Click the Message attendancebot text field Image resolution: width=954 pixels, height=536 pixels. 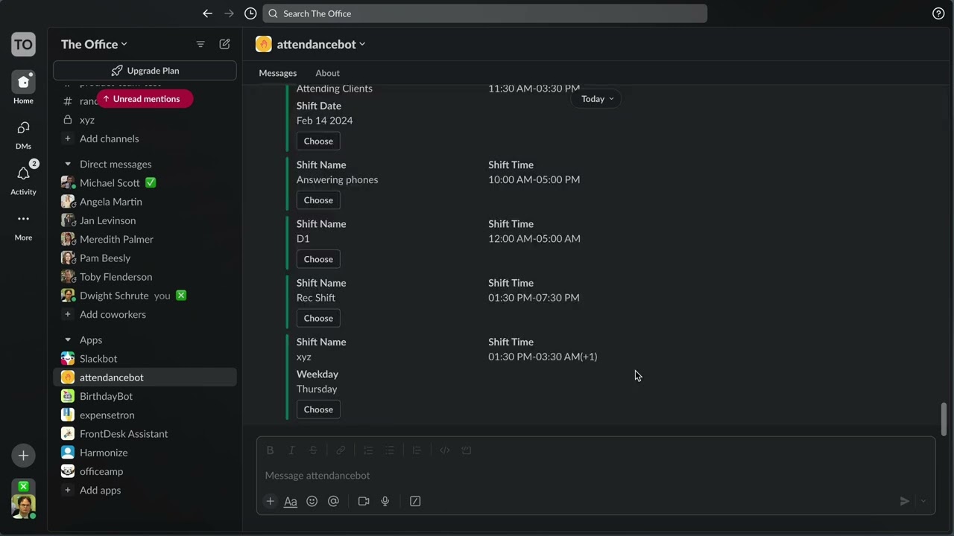(596, 475)
